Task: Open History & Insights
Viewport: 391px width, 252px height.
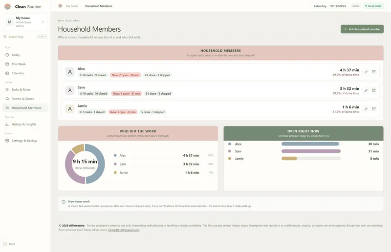Action: click(x=25, y=124)
